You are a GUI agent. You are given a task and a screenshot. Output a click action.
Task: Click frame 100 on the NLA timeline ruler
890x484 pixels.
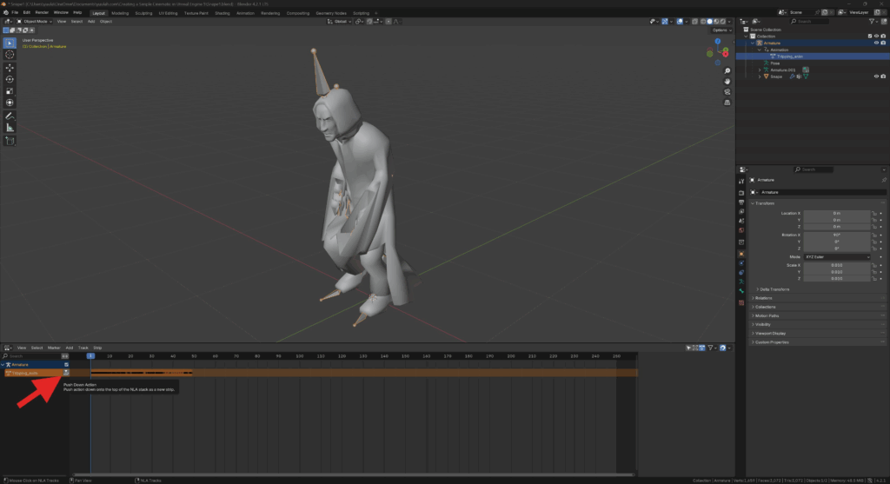pos(300,356)
